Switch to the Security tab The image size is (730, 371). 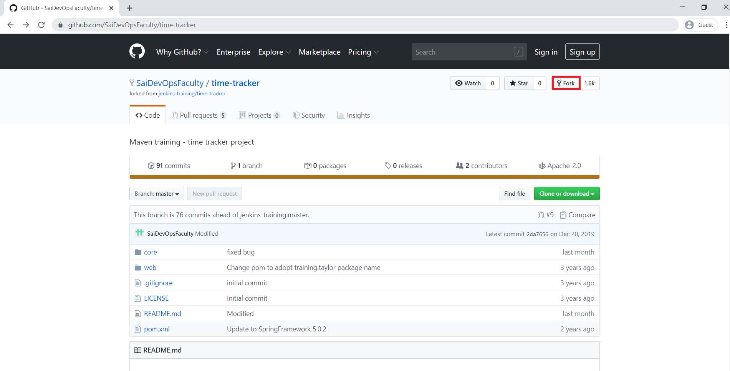(309, 115)
